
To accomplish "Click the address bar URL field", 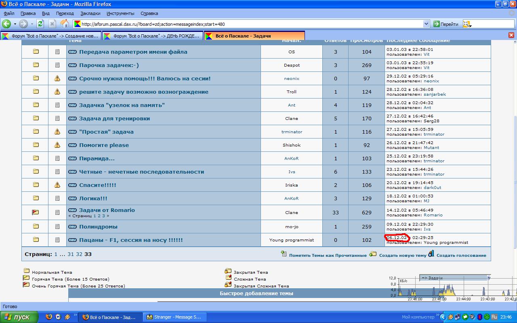I will (250, 24).
